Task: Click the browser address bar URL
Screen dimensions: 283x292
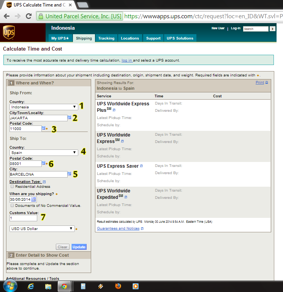Action: tap(203, 16)
